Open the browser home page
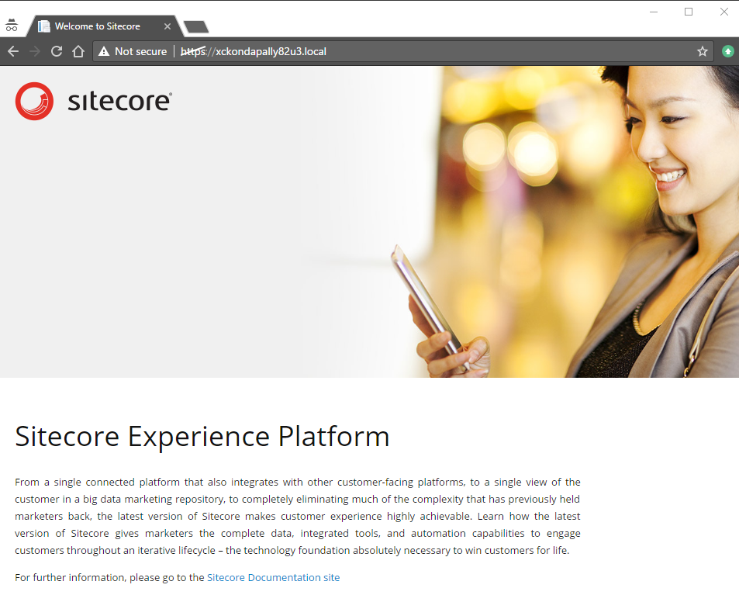 [x=78, y=51]
